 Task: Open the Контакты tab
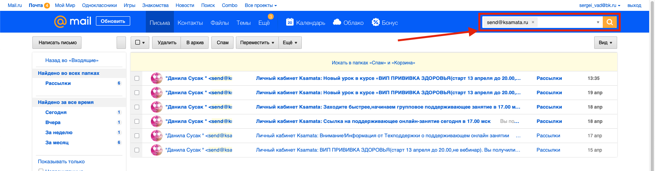[190, 22]
